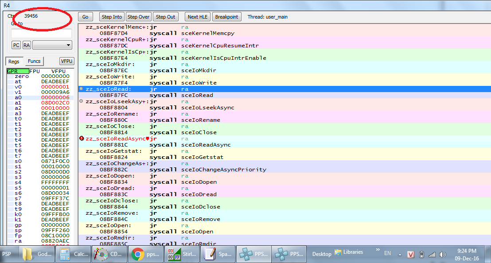Click the volume speaker tray icon
Viewport: 491px width, 263px height.
tap(442, 254)
